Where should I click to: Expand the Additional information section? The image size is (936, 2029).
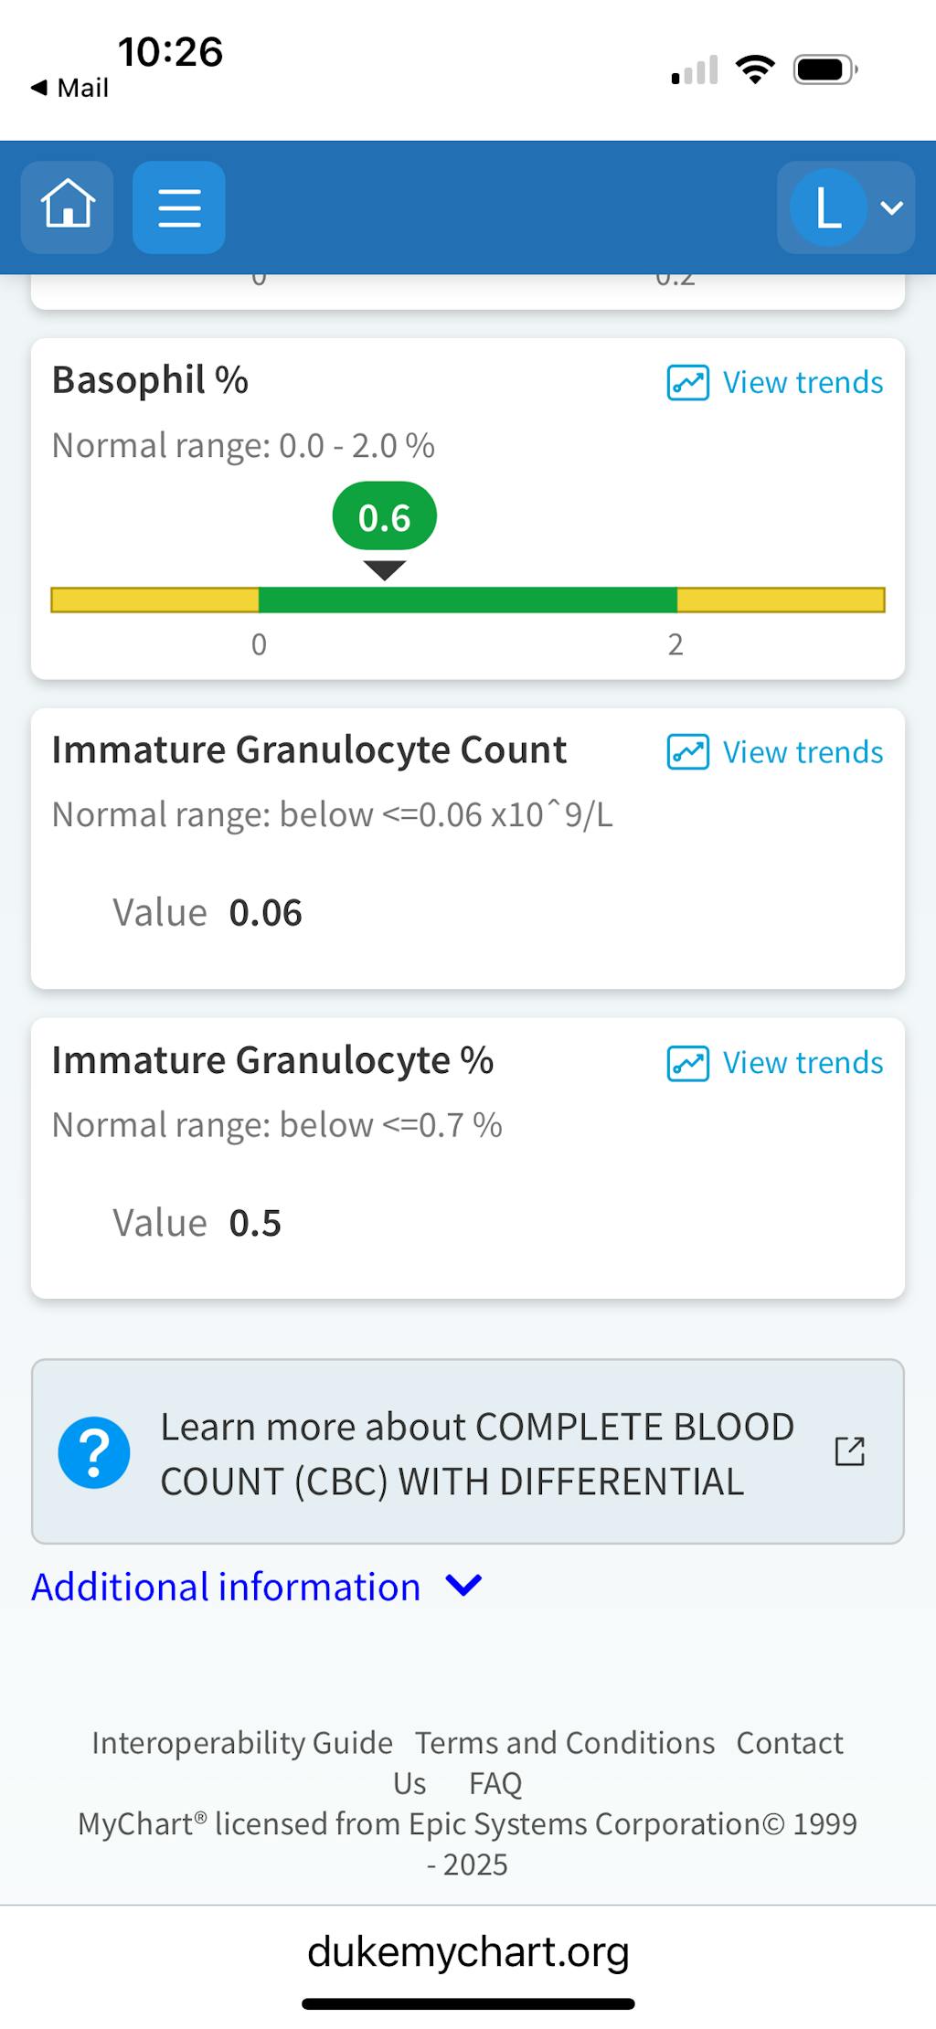(x=227, y=1587)
